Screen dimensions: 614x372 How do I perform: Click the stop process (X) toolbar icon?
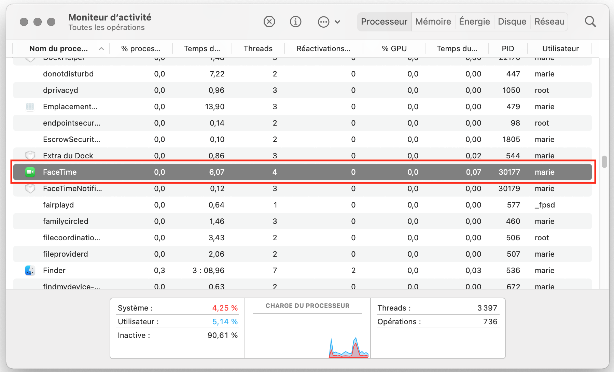click(269, 22)
